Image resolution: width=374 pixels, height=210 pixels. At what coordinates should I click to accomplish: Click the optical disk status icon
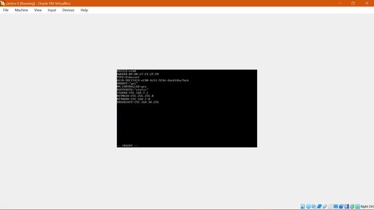tap(309, 206)
